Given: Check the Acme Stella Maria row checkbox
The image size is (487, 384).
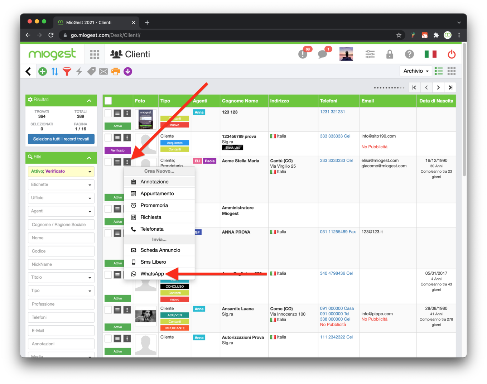Looking at the screenshot, I should (x=108, y=162).
